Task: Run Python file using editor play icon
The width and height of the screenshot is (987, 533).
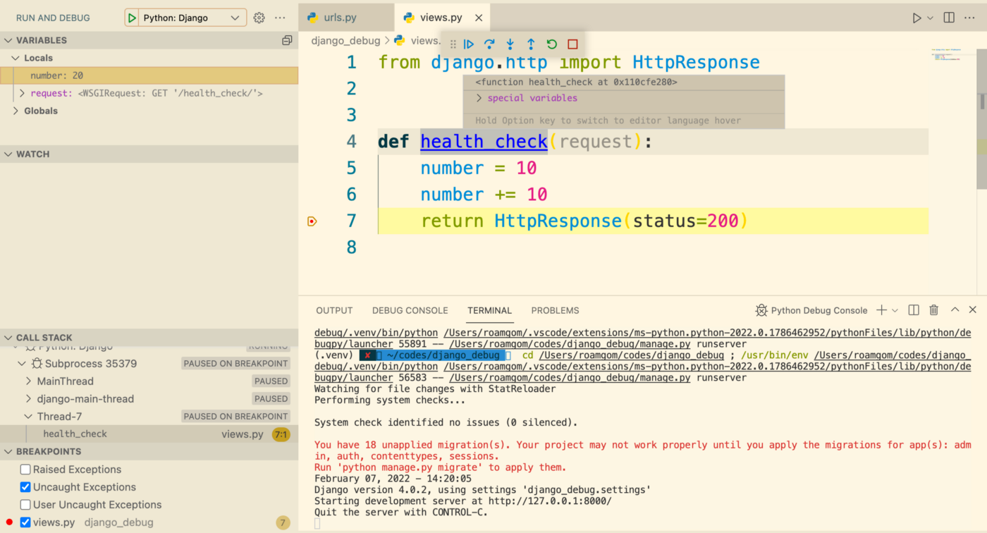Action: point(916,18)
